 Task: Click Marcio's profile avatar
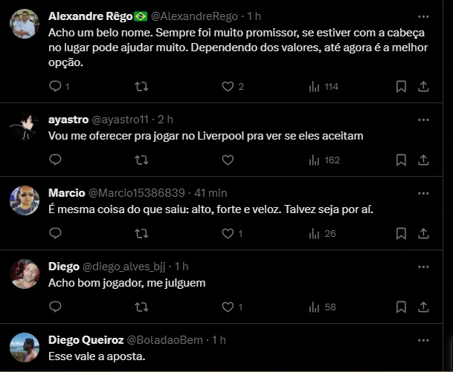click(x=25, y=200)
